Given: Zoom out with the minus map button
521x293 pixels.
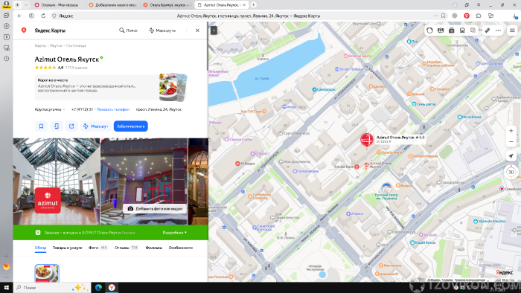Looking at the screenshot, I should click(x=511, y=142).
